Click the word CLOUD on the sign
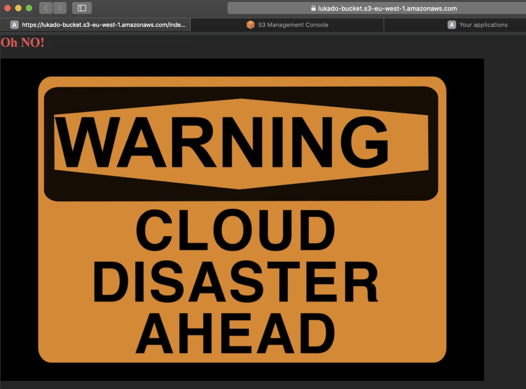This screenshot has height=389, width=526. pyautogui.click(x=235, y=230)
